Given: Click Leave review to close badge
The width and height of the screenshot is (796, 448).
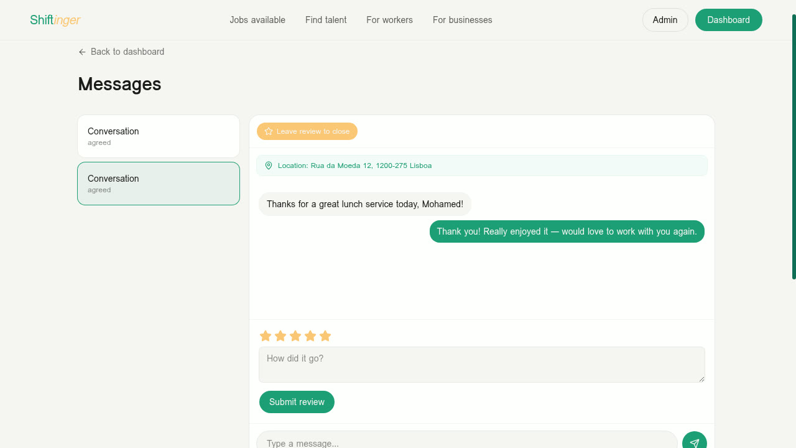Looking at the screenshot, I should (307, 131).
